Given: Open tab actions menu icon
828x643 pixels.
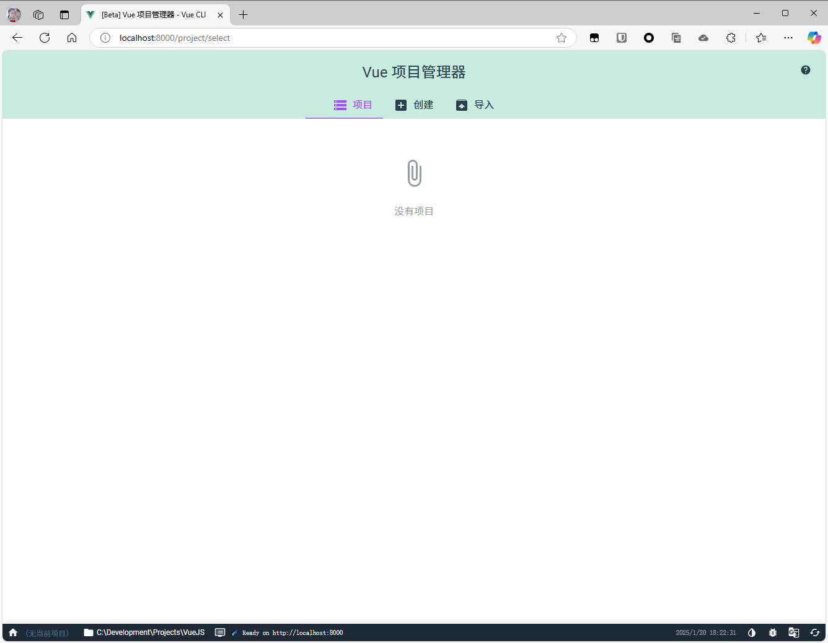Looking at the screenshot, I should [64, 14].
